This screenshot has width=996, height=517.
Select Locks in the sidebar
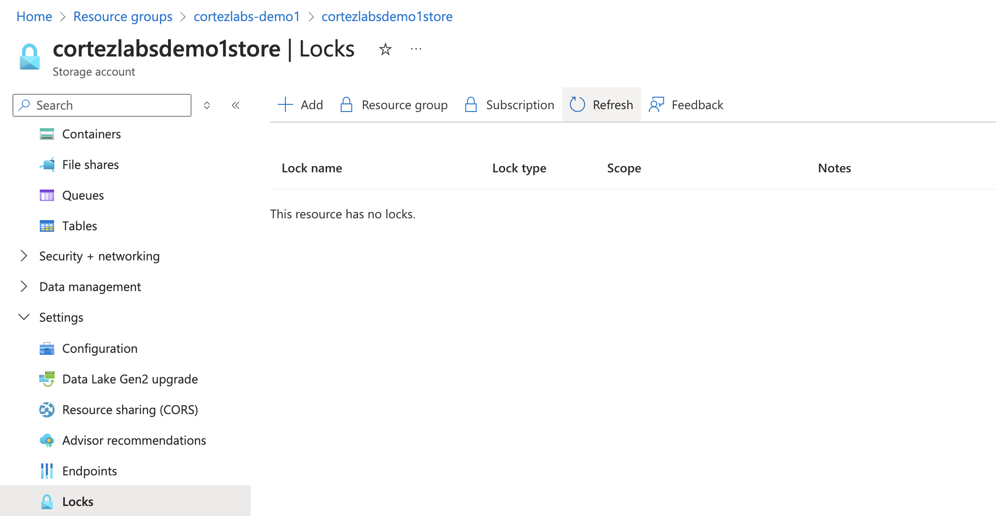pos(125,502)
